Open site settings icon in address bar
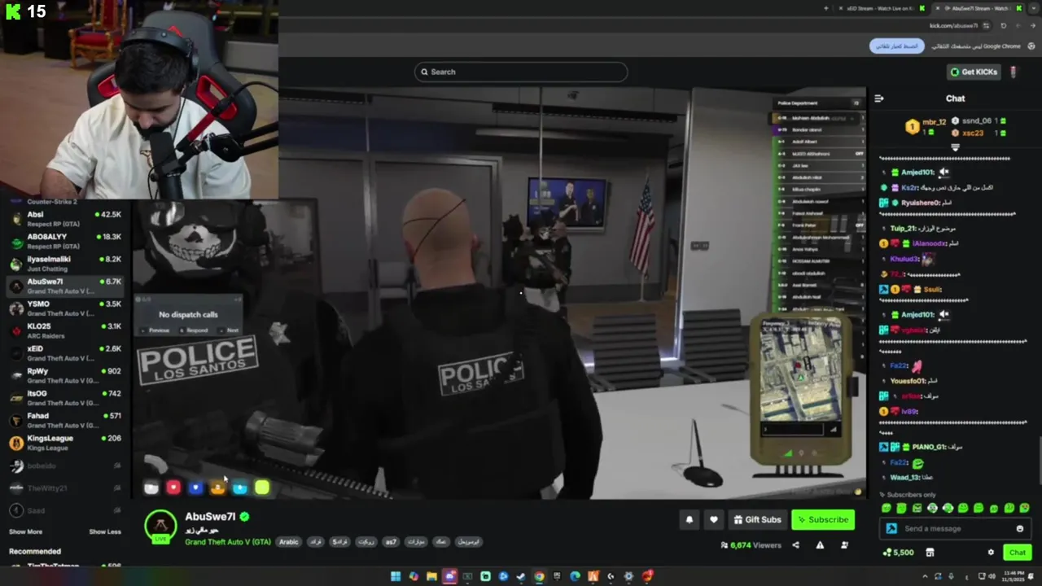Viewport: 1042px width, 586px height. [986, 26]
